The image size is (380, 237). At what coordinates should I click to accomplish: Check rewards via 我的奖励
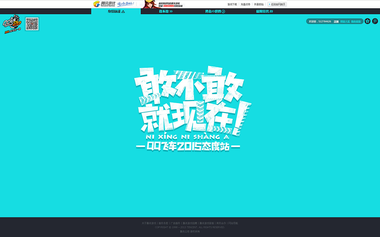pyautogui.click(x=356, y=21)
